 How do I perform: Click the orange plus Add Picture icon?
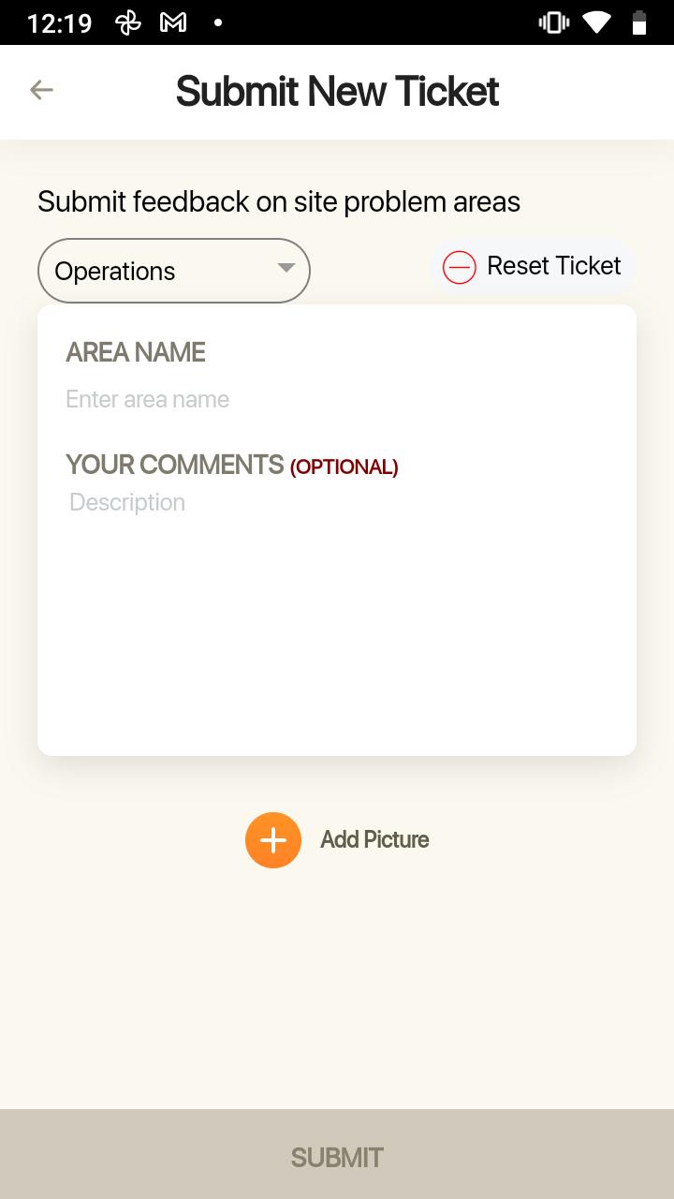[x=273, y=840]
